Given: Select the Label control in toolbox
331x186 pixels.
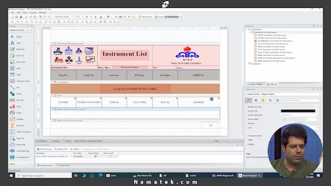Looking at the screenshot, I should click(16, 43).
